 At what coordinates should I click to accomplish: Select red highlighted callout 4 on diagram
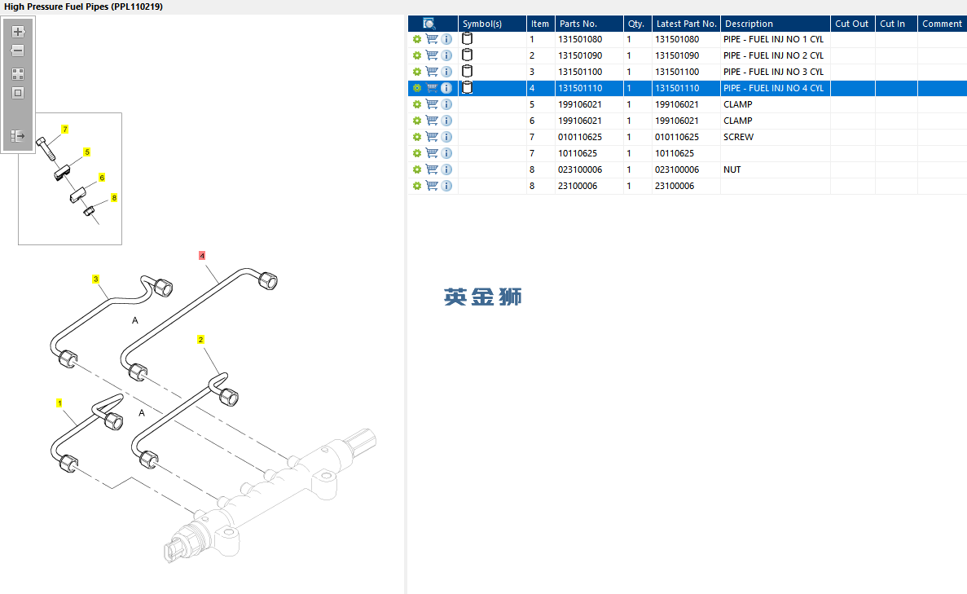tap(202, 255)
